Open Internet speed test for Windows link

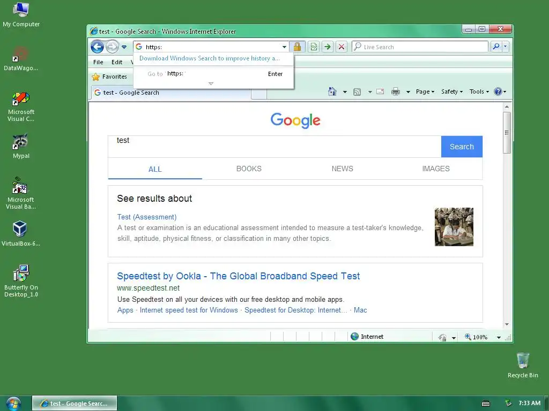(x=189, y=310)
